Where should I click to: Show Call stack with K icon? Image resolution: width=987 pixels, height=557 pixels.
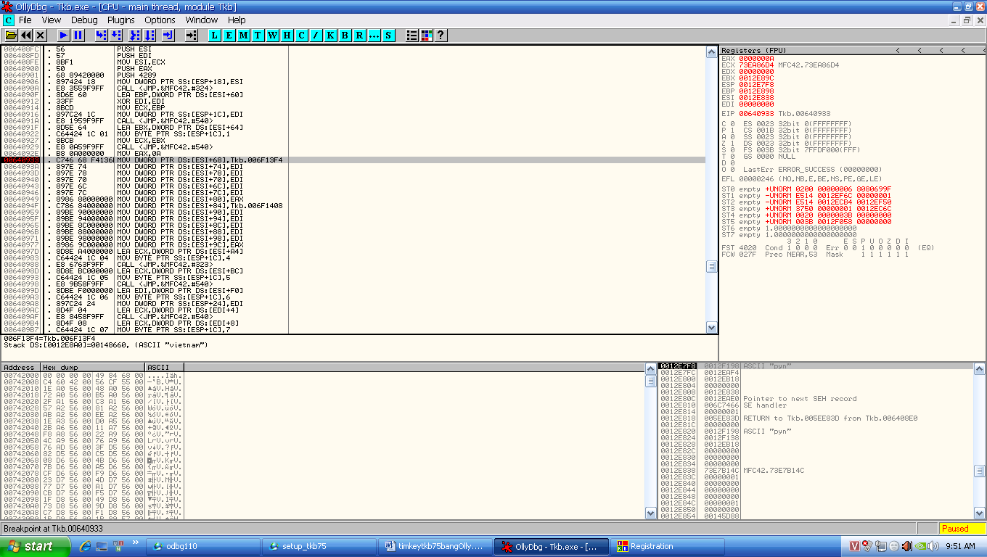331,35
